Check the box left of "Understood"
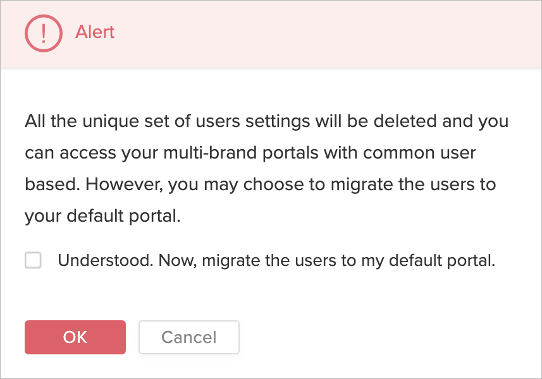The image size is (542, 379). pos(33,260)
